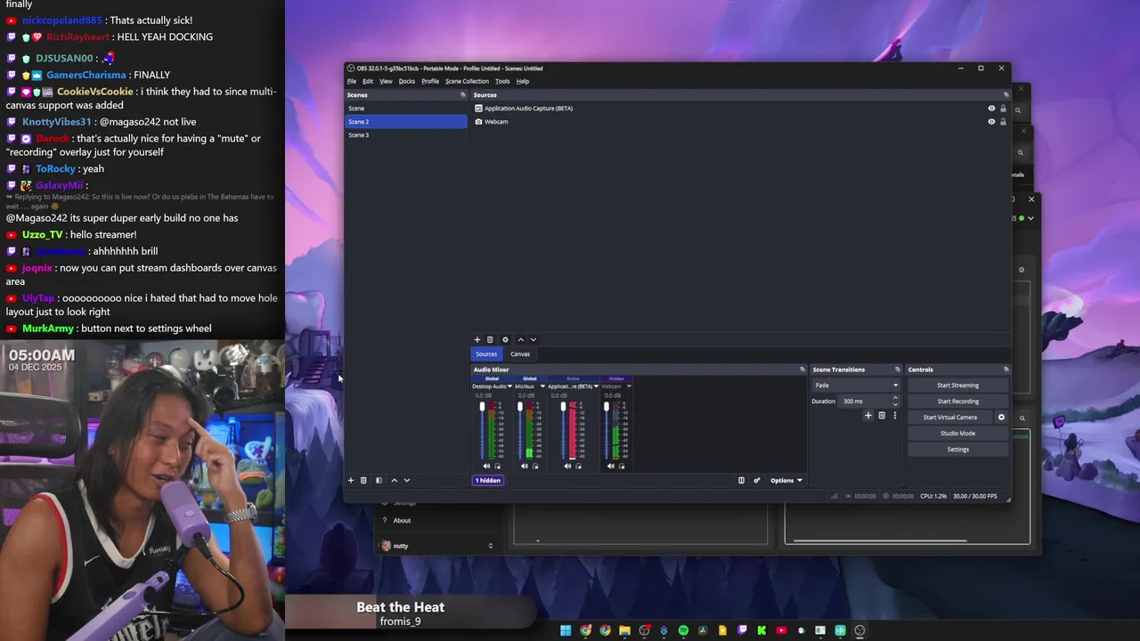Adjust the Mic/Aux volume fader
The height and width of the screenshot is (641, 1140).
click(520, 408)
